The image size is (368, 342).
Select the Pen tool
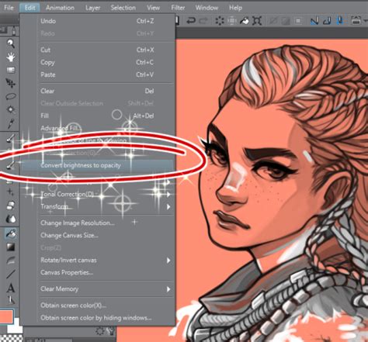pyautogui.click(x=11, y=139)
